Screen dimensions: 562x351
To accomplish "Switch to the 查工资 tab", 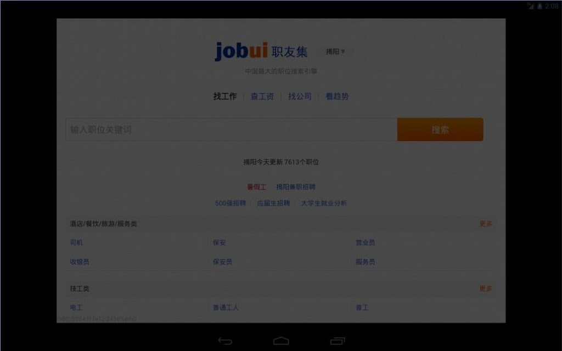I will (x=262, y=96).
